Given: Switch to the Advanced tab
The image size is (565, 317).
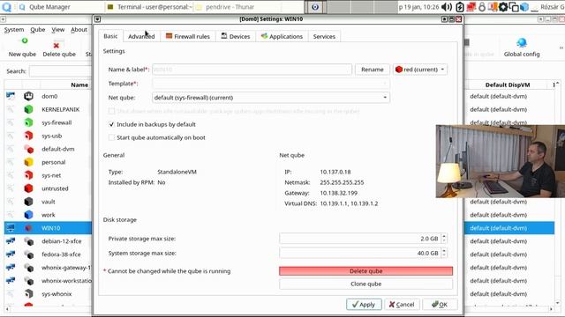Looking at the screenshot, I should click(x=141, y=36).
